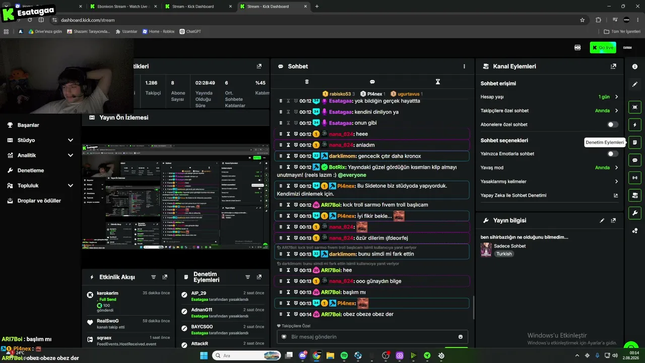Screen dimensions: 645x363
Task: Filter the Denetim Eylemleri list
Action: pyautogui.click(x=247, y=277)
